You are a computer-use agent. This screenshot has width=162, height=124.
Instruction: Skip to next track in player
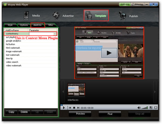[x=78, y=108]
